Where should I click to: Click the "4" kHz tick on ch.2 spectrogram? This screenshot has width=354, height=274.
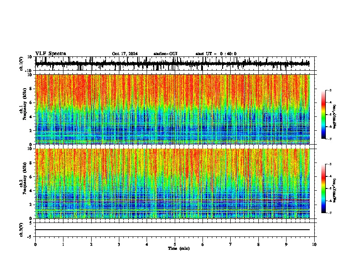pyautogui.click(x=31, y=191)
